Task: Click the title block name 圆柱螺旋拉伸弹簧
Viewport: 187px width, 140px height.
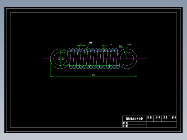Action: point(134,119)
